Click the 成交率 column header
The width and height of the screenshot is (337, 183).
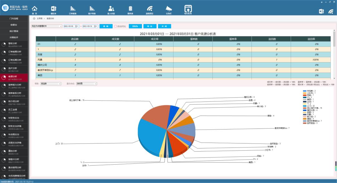154,39
